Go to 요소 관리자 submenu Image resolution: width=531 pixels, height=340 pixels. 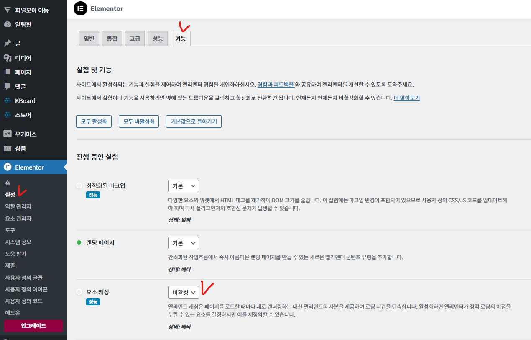click(18, 219)
